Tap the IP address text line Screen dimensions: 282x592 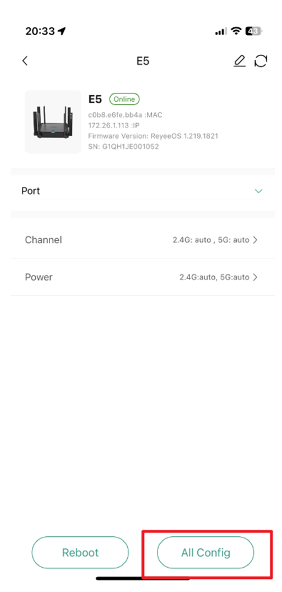[113, 125]
